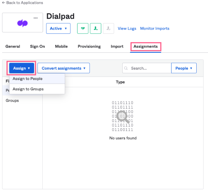
Task: Expand the Convert assignments dropdown
Action: [64, 68]
